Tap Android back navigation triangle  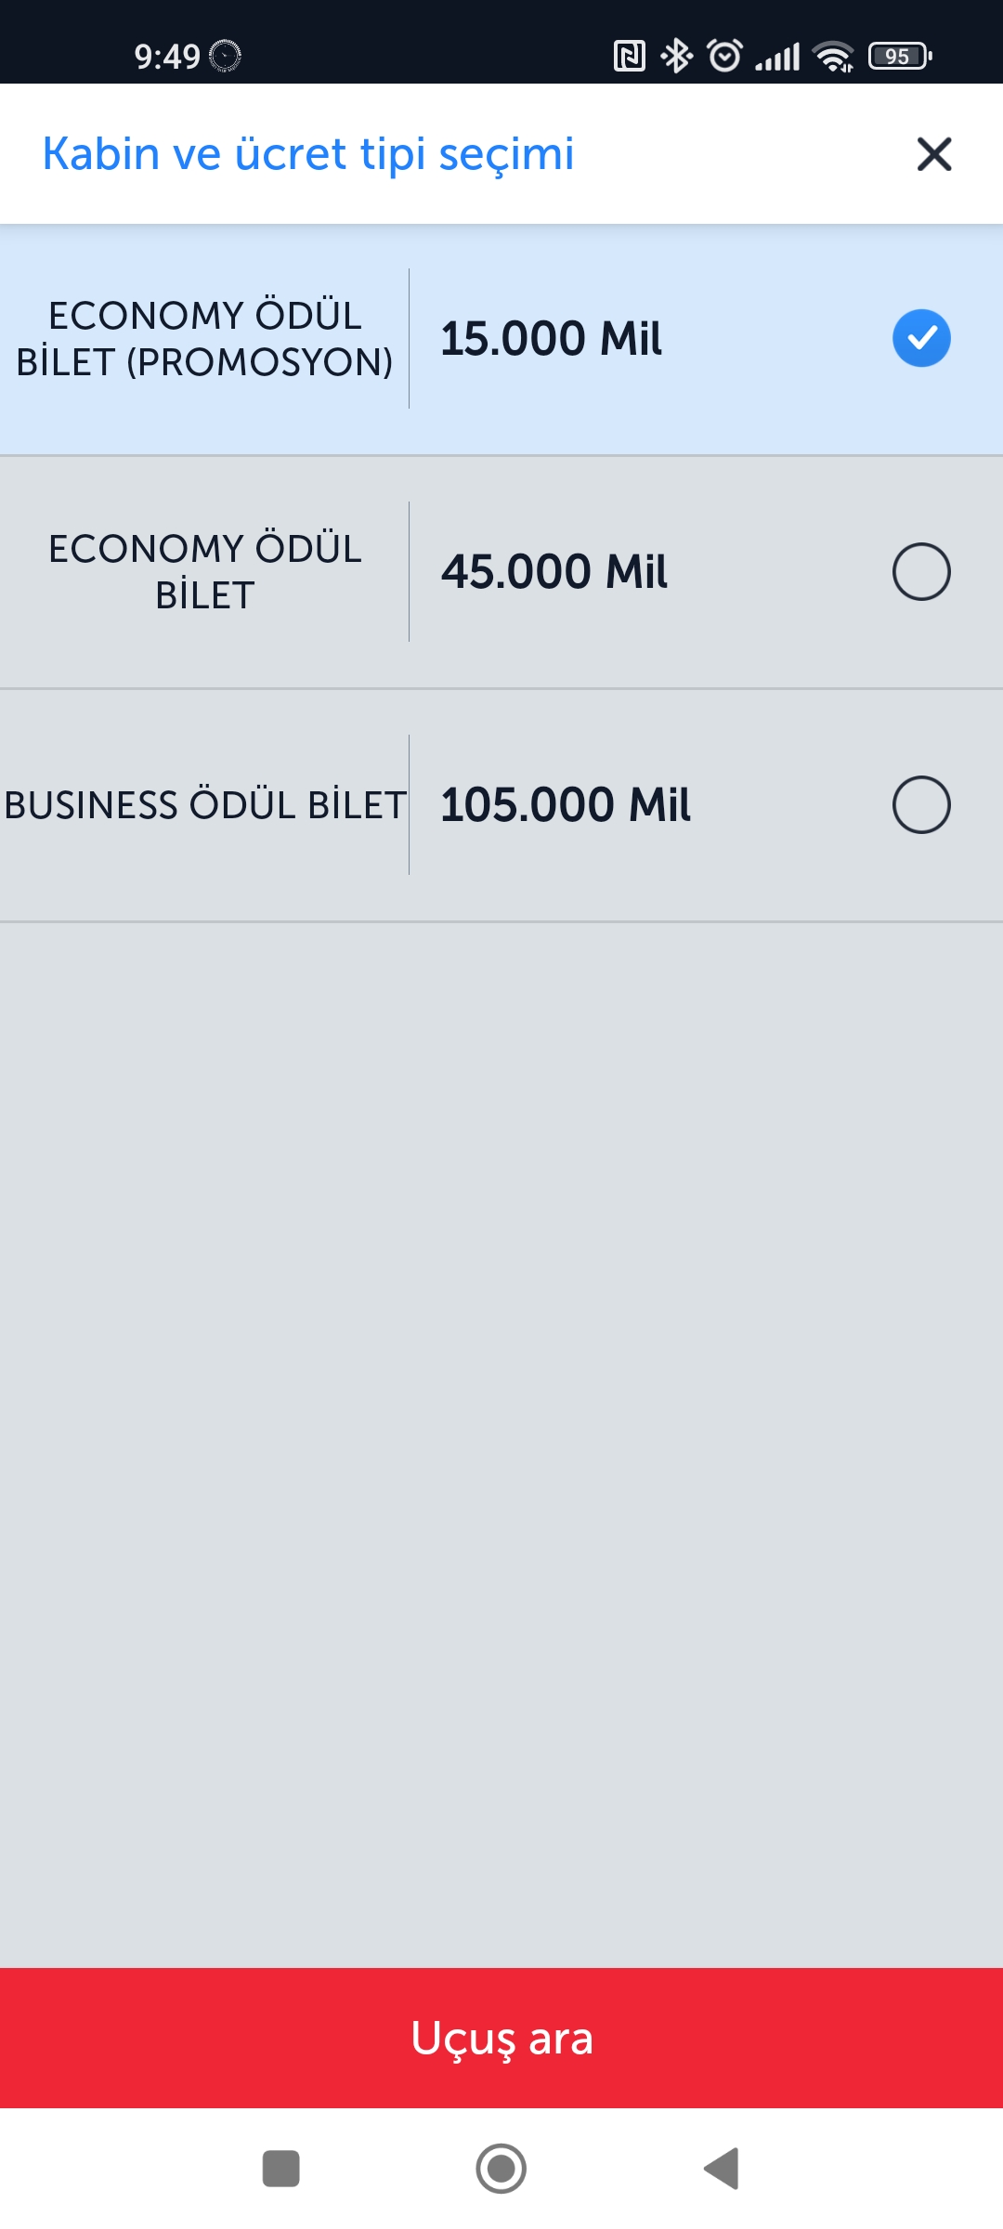coord(722,2169)
